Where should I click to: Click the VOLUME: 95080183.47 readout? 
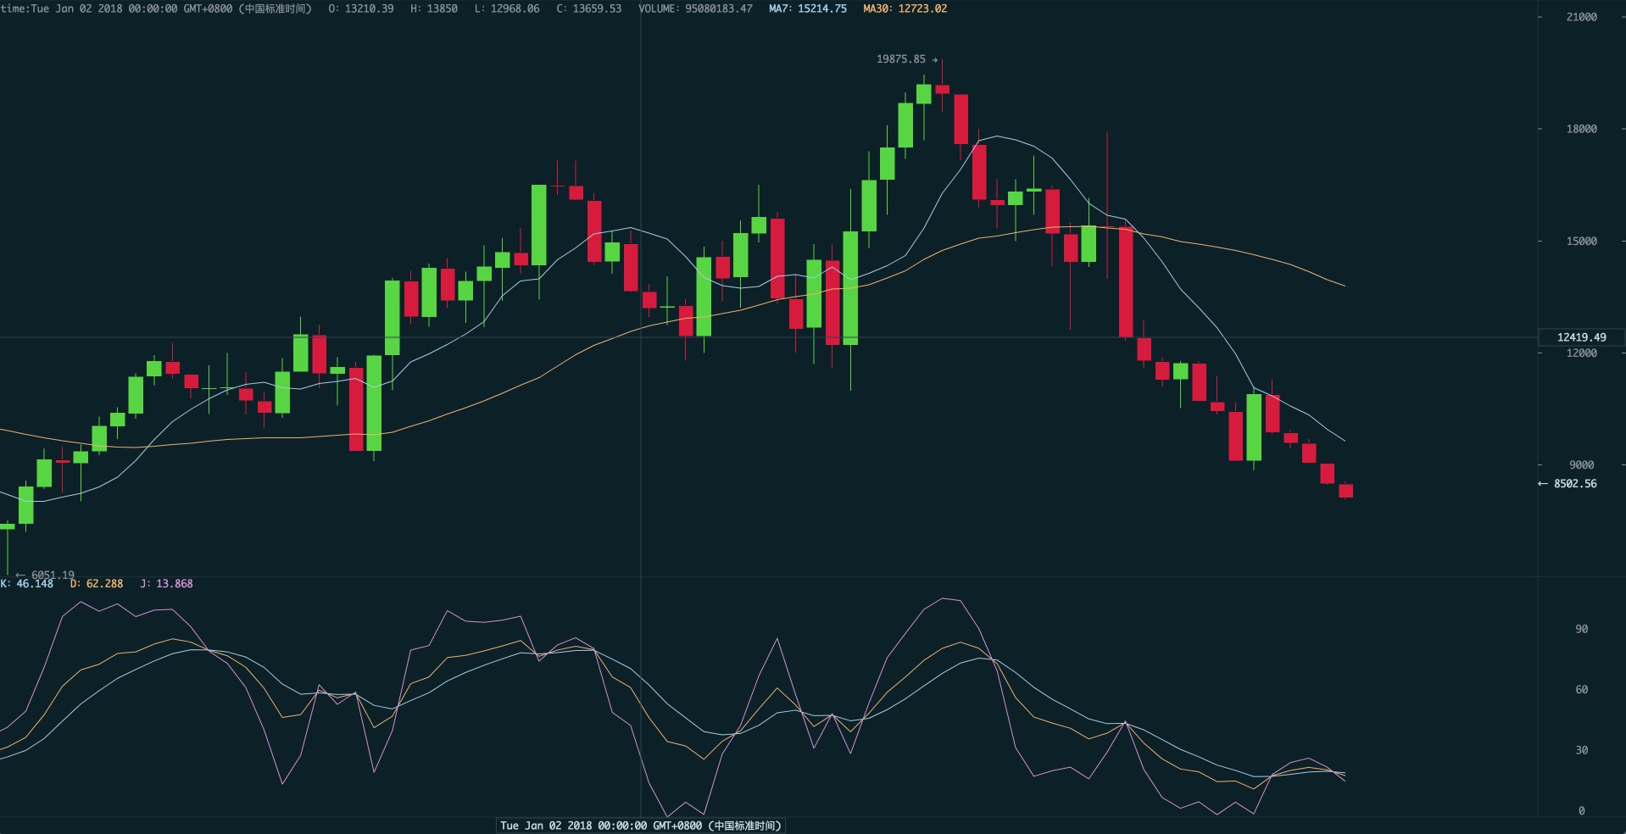pos(695,8)
